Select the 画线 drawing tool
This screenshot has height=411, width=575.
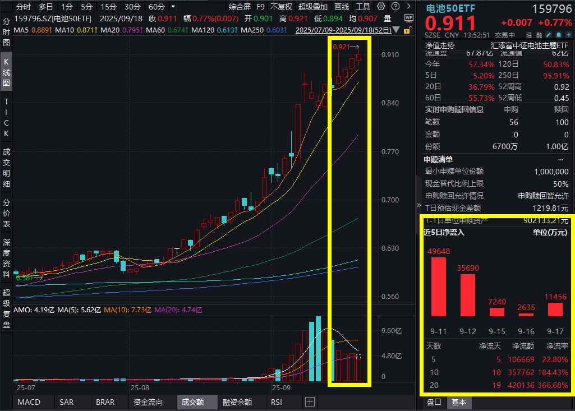pyautogui.click(x=341, y=7)
